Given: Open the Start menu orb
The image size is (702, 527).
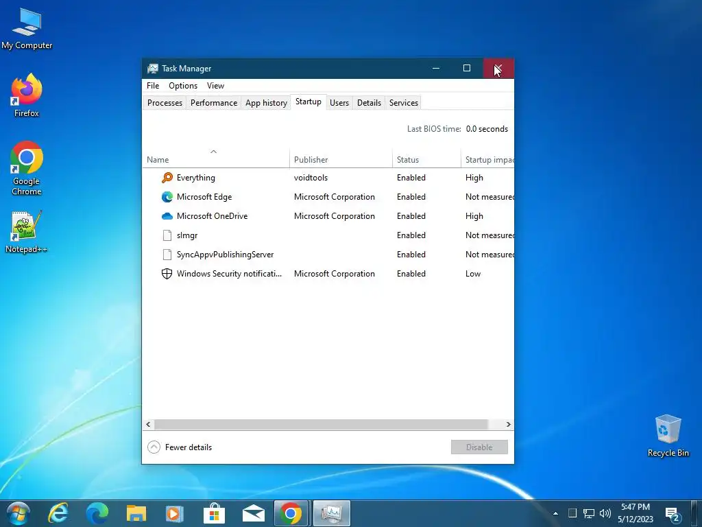Looking at the screenshot, I should point(19,513).
